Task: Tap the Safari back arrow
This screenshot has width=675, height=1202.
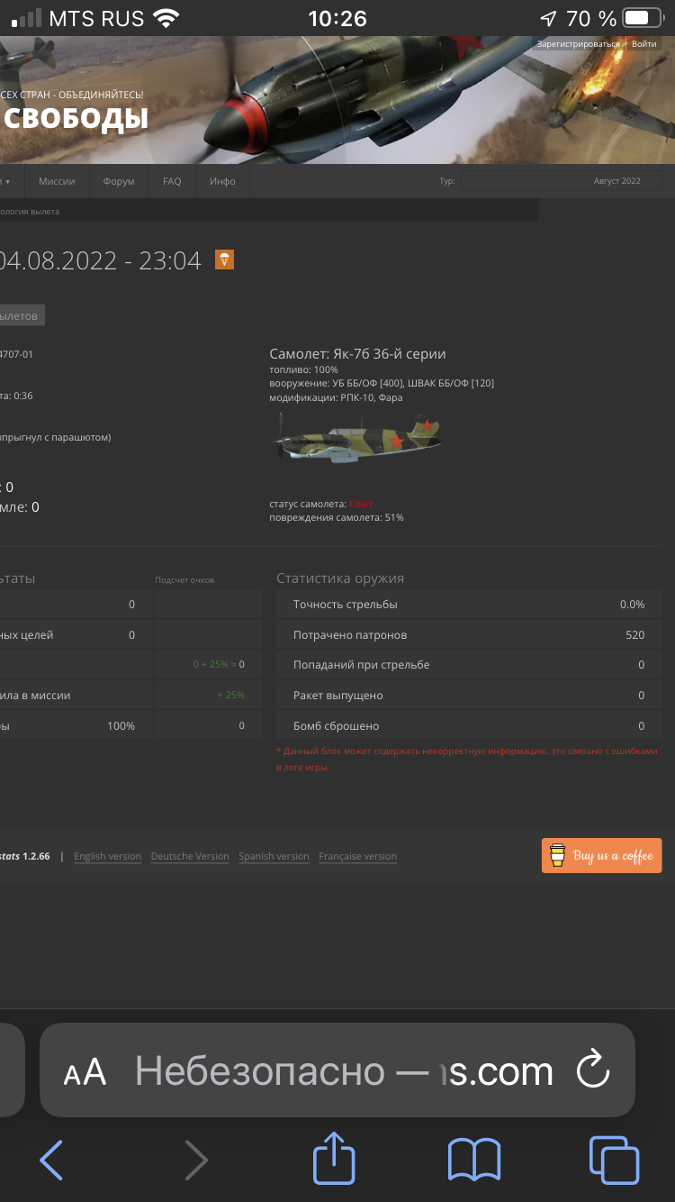Action: (52, 1159)
